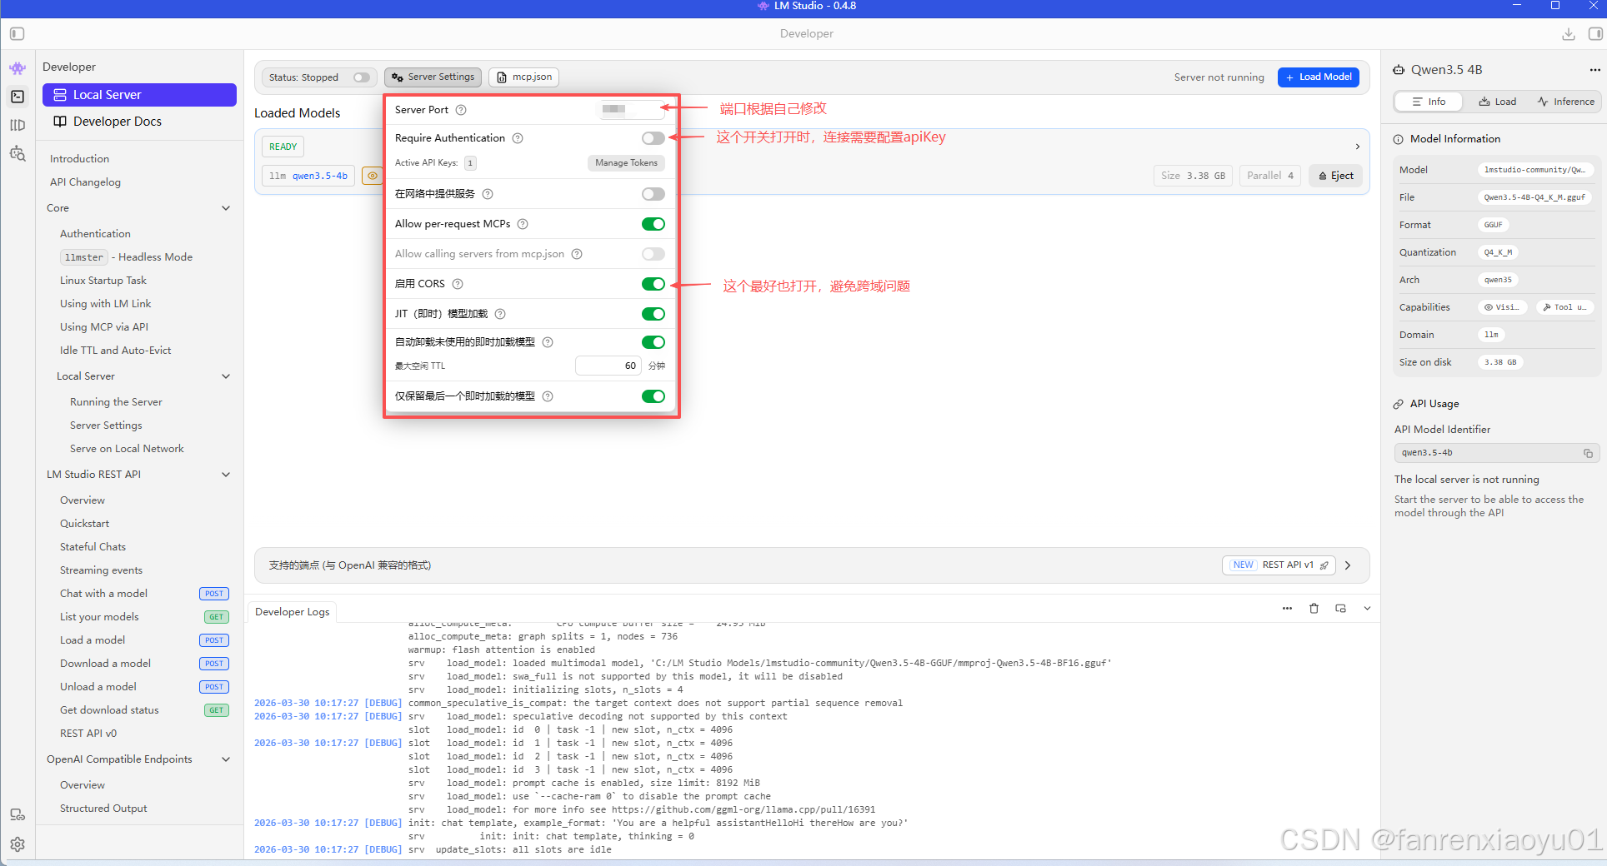Disable 自动卸载未使用的即时加载模型 switch
This screenshot has width=1607, height=866.
click(653, 342)
